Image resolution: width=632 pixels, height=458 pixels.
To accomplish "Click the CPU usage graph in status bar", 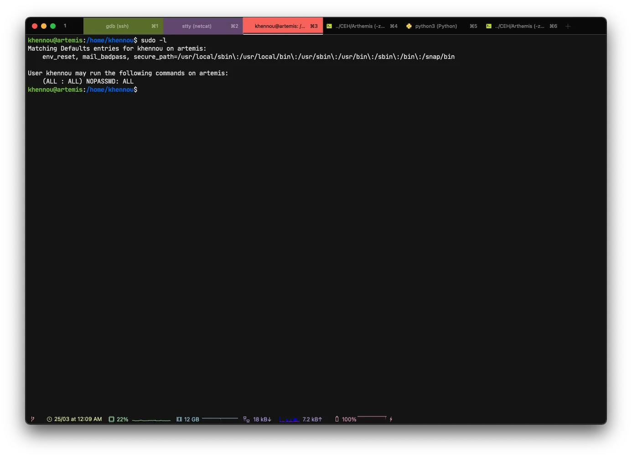I will (151, 420).
